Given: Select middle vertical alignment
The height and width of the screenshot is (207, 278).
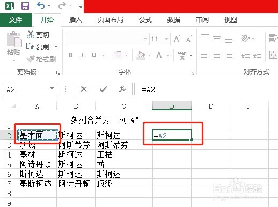Looking at the screenshot, I should point(217,38).
